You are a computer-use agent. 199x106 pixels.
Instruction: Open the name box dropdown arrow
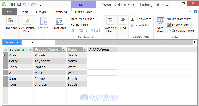coord(32,42)
